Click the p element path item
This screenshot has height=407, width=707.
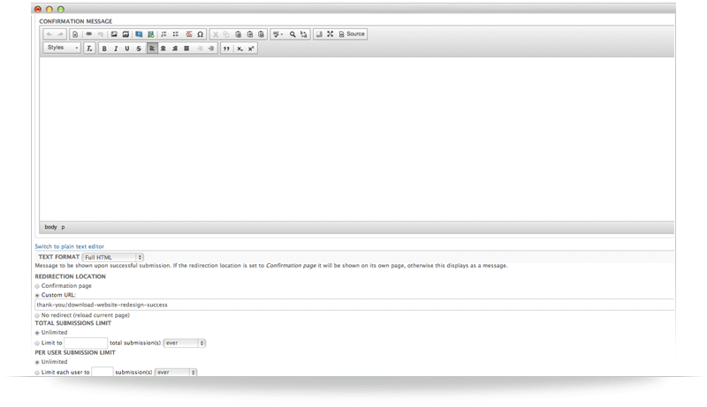(x=63, y=227)
